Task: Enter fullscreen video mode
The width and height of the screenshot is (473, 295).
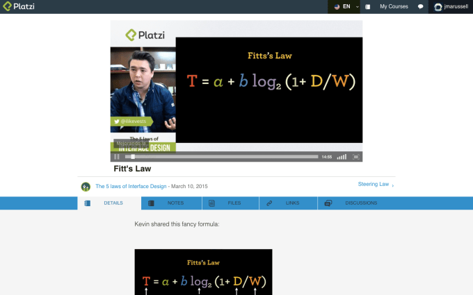Action: point(356,157)
